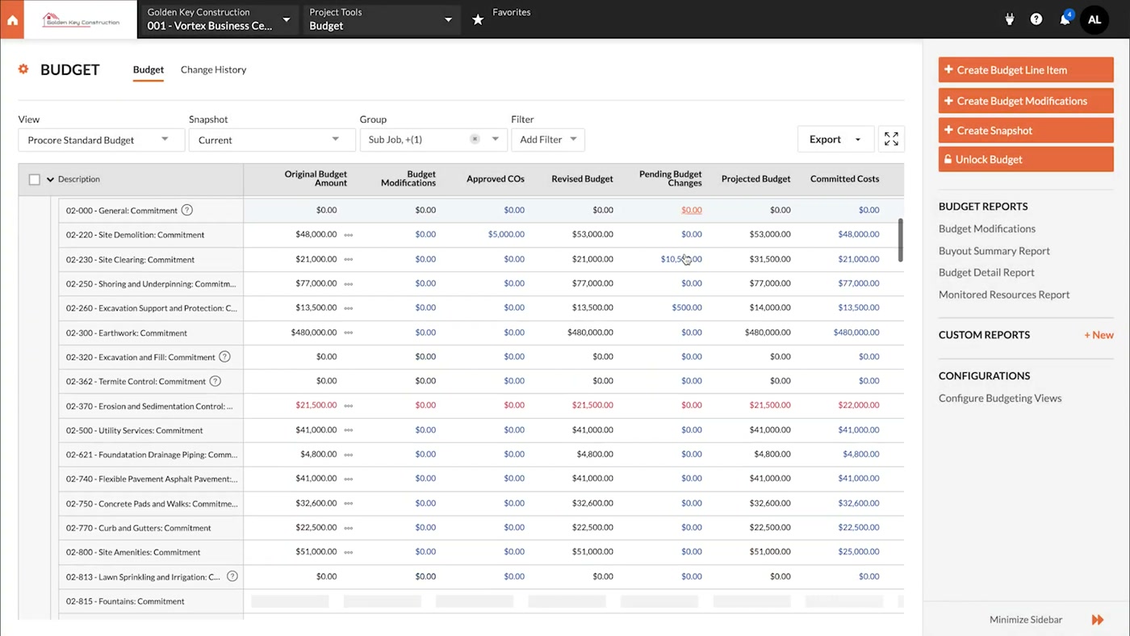The image size is (1130, 636).
Task: Open Configure Budgeting Views link
Action: pos(1000,398)
